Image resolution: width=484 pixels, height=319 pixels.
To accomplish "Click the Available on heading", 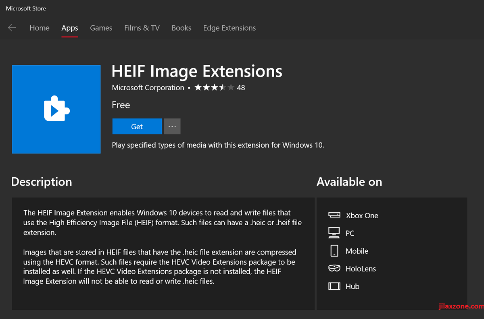I will coord(349,182).
